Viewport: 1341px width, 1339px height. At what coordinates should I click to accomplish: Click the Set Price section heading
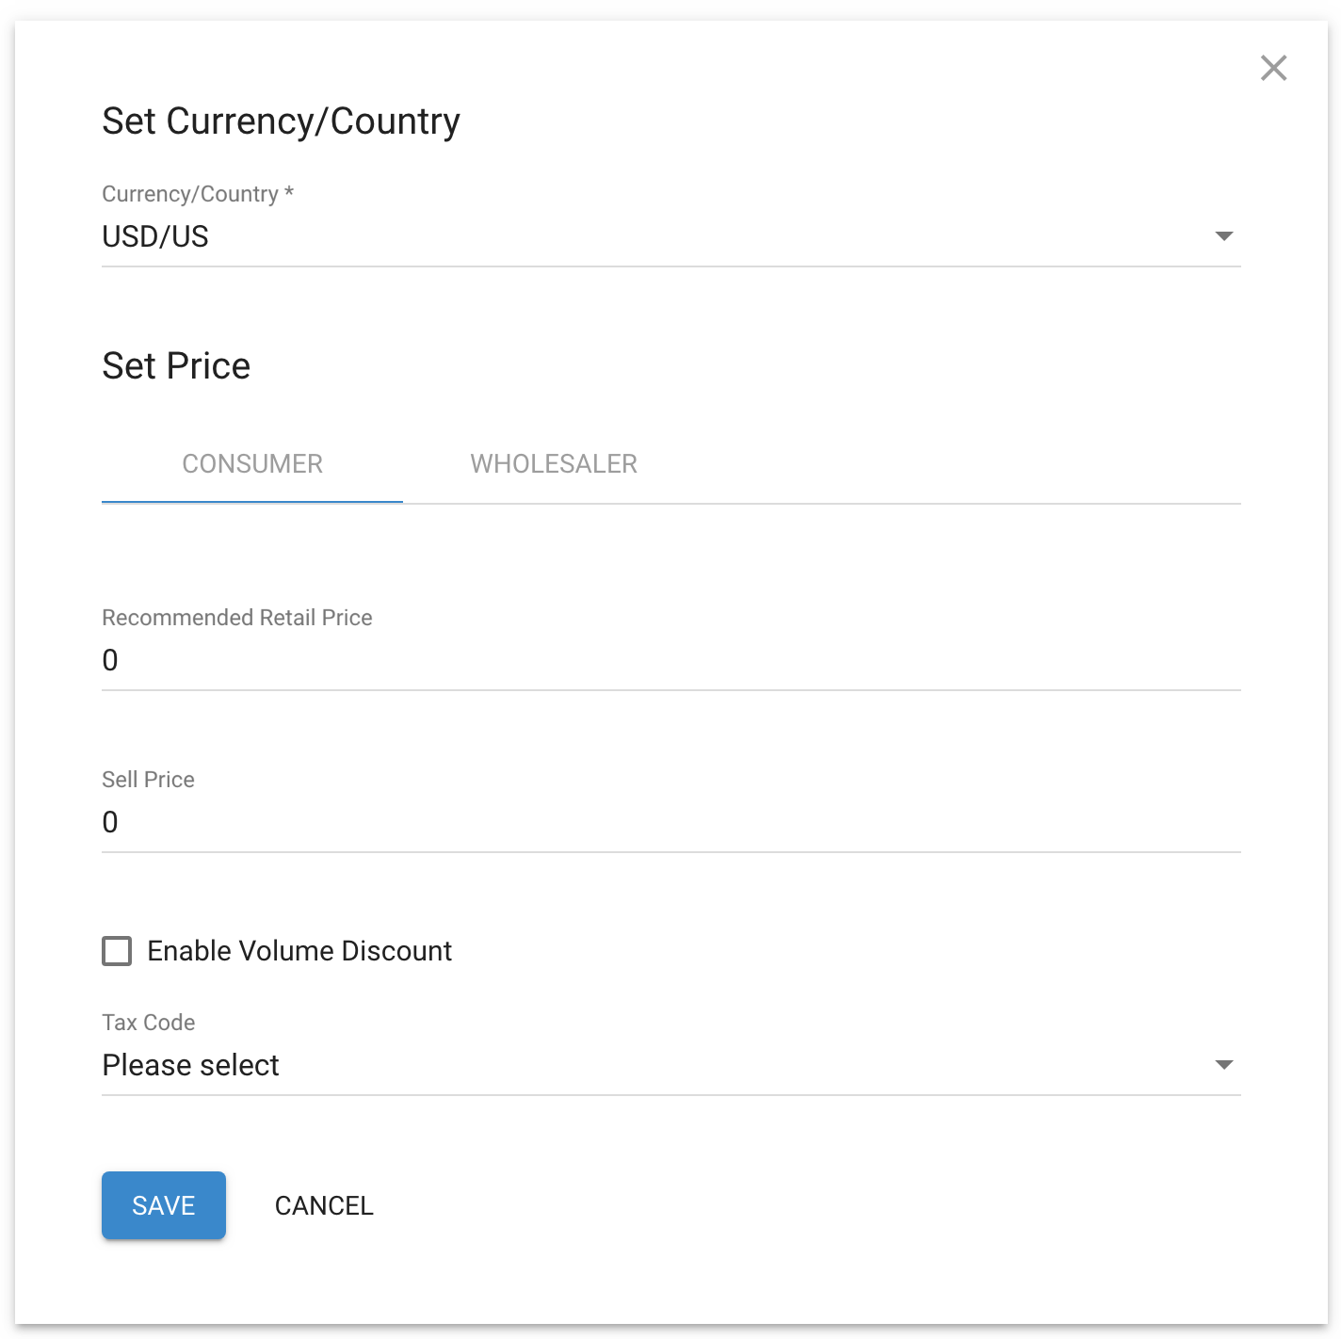[x=176, y=366]
